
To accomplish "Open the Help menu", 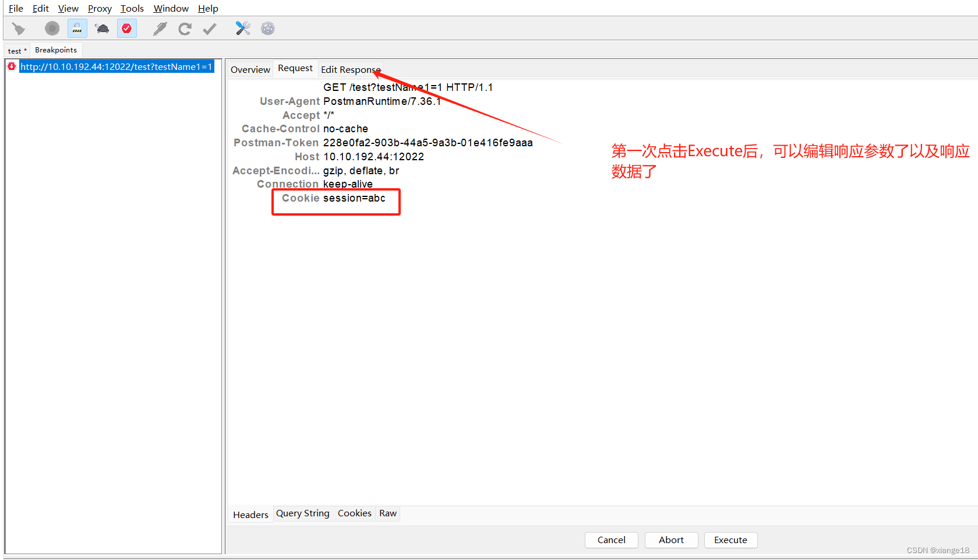I will click(208, 8).
